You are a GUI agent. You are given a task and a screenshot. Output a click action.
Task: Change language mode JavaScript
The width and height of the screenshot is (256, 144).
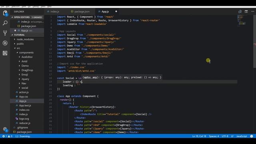[242, 136]
